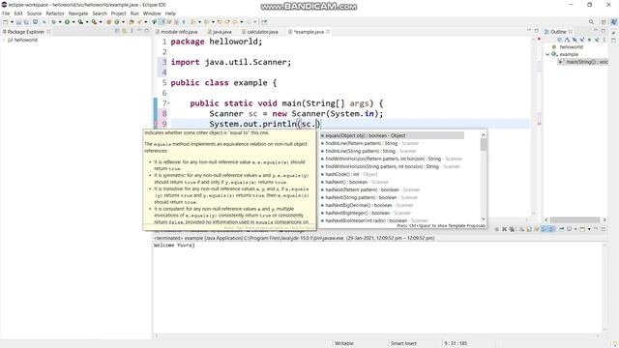
Task: Click the Debug bug toolbar icon
Action: point(54,22)
